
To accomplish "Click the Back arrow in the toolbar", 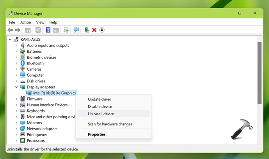I will point(10,30).
